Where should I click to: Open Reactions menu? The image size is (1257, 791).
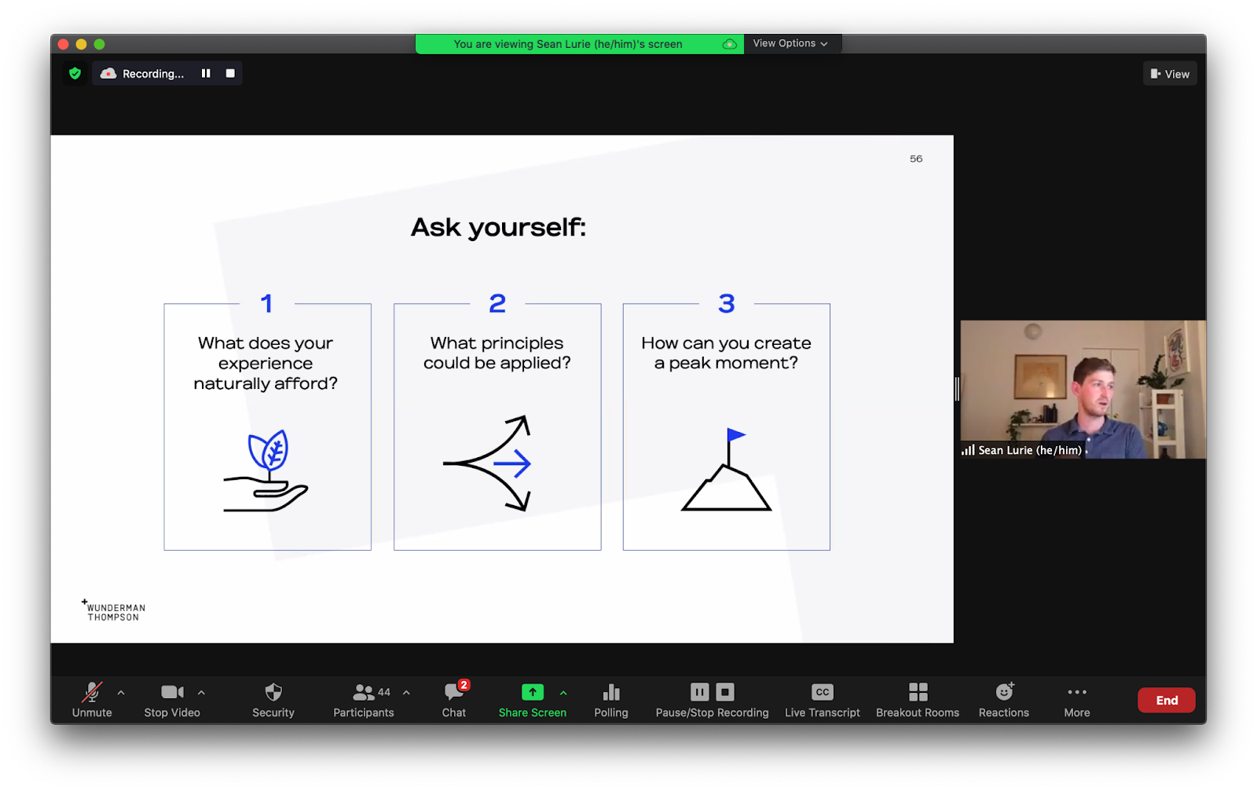click(1004, 699)
